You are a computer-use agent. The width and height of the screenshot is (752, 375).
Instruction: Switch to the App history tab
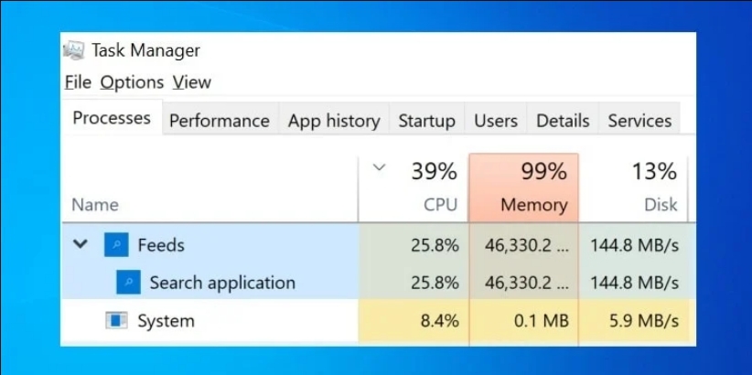(334, 121)
